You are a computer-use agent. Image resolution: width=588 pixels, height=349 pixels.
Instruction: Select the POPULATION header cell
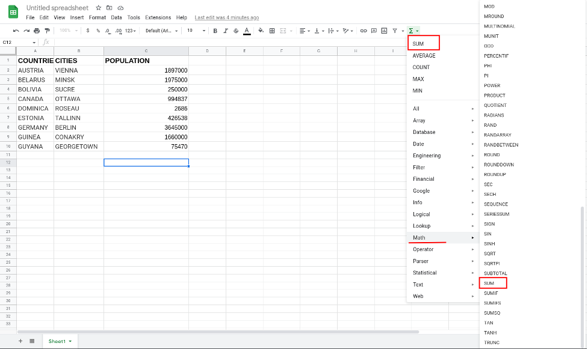pyautogui.click(x=146, y=61)
